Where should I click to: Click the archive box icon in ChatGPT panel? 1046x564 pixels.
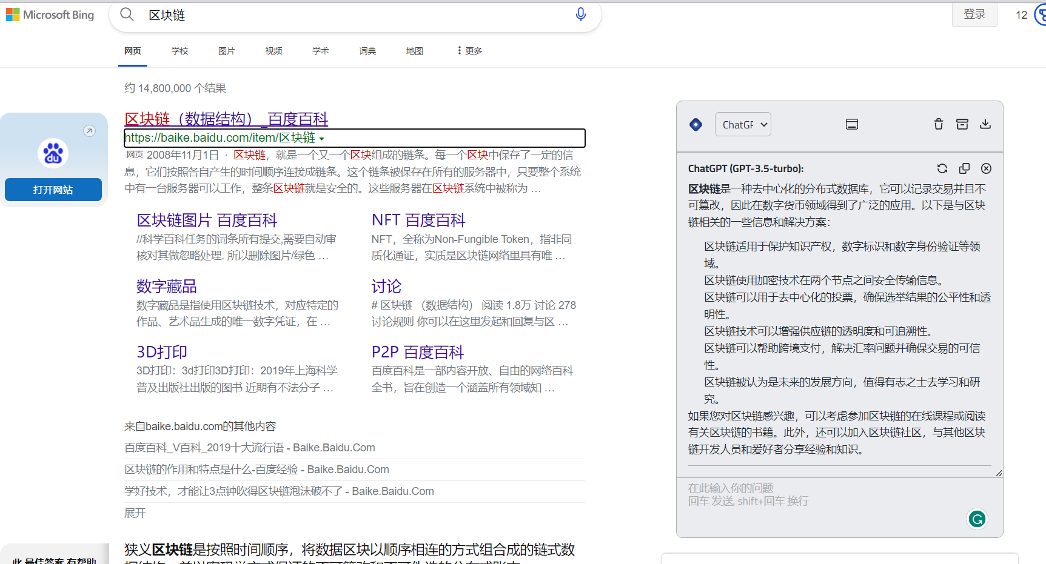(962, 124)
